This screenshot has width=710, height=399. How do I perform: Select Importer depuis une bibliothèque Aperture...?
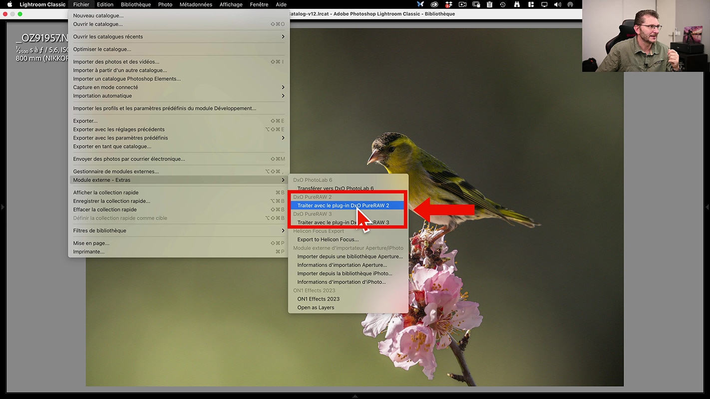click(x=348, y=256)
